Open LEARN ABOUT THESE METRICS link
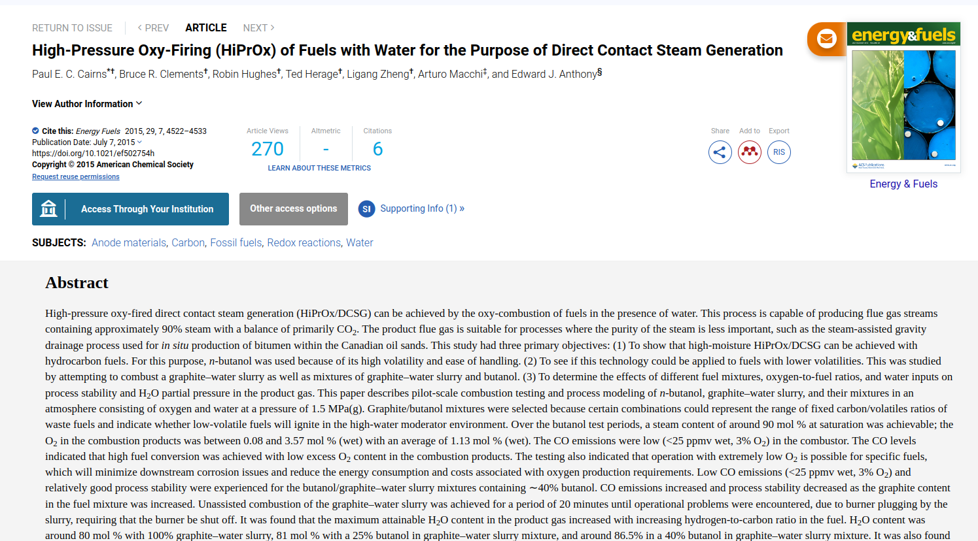This screenshot has width=978, height=541. 319,168
